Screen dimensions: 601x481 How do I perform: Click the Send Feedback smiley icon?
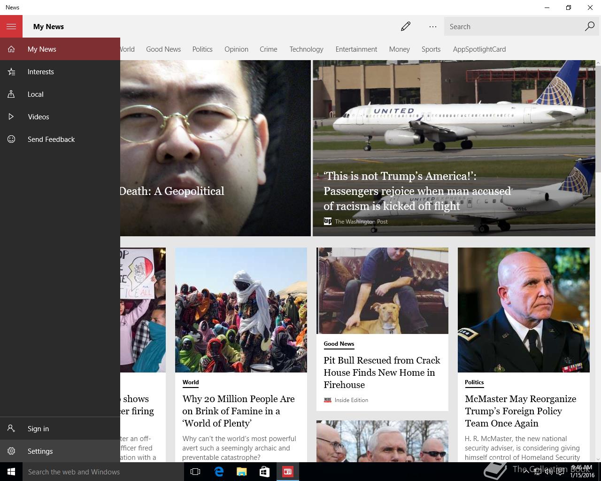(11, 139)
